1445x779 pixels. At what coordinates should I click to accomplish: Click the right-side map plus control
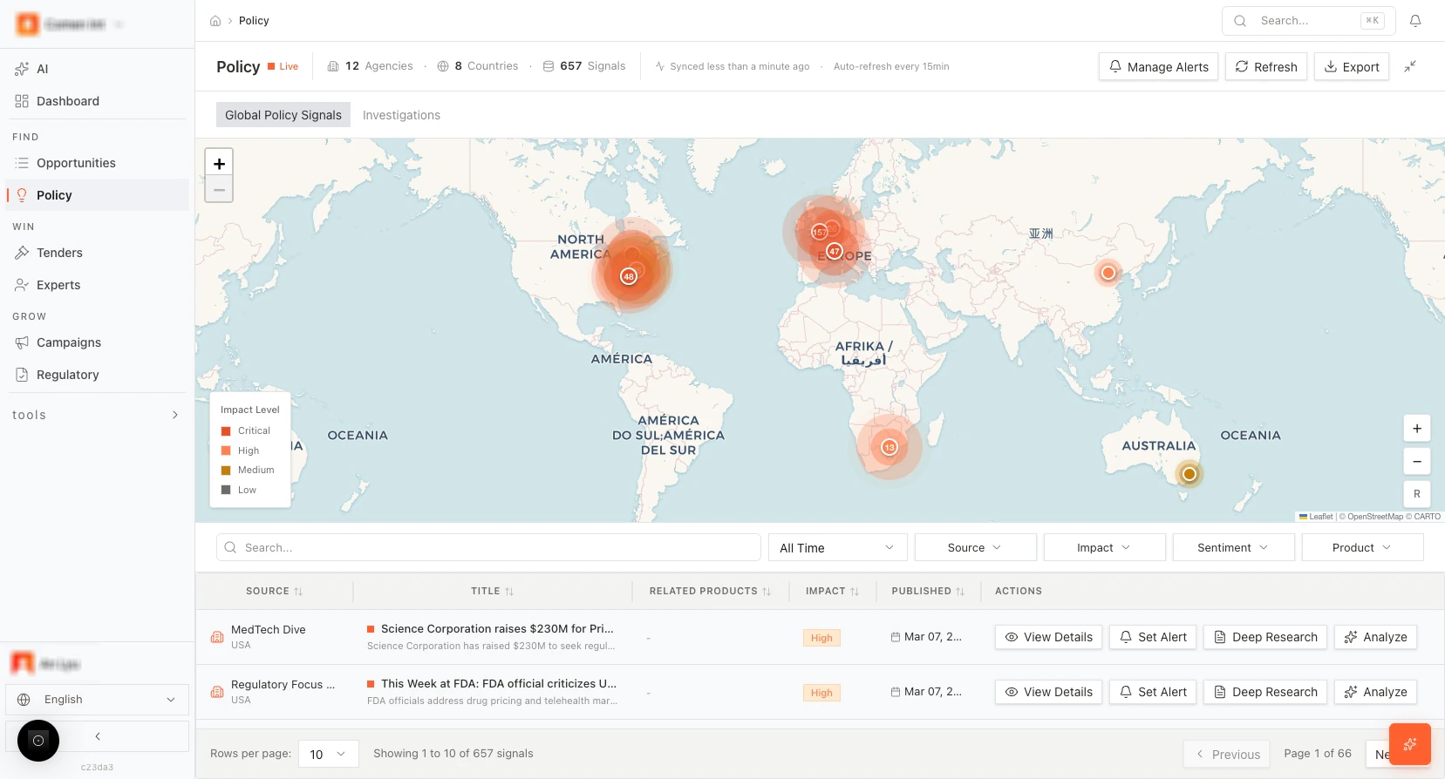(x=1417, y=429)
